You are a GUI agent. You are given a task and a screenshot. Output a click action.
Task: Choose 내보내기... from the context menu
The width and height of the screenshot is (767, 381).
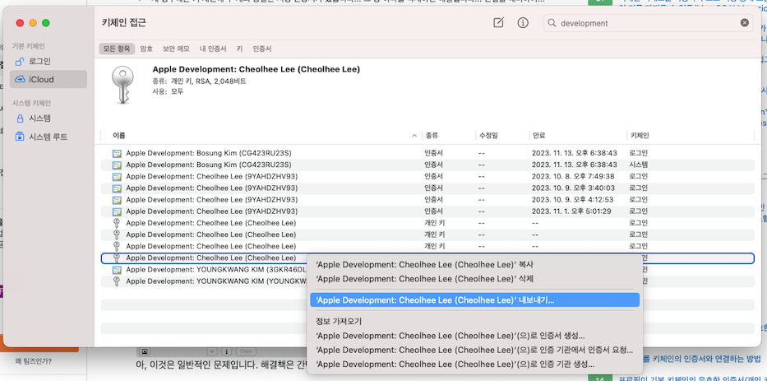tap(474, 300)
